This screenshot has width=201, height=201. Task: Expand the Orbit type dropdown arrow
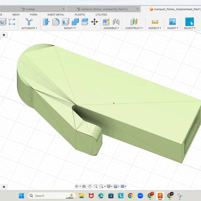coord(80,186)
